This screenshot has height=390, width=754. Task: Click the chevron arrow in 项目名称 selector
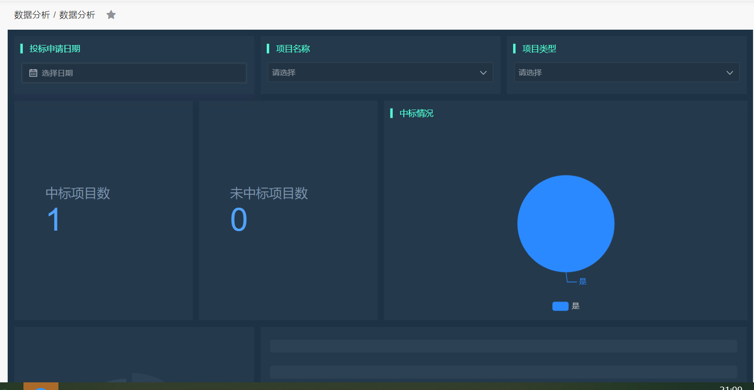[483, 73]
